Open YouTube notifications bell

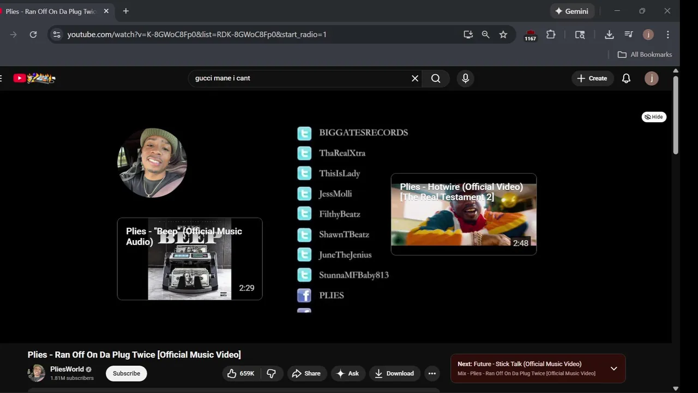pyautogui.click(x=626, y=78)
